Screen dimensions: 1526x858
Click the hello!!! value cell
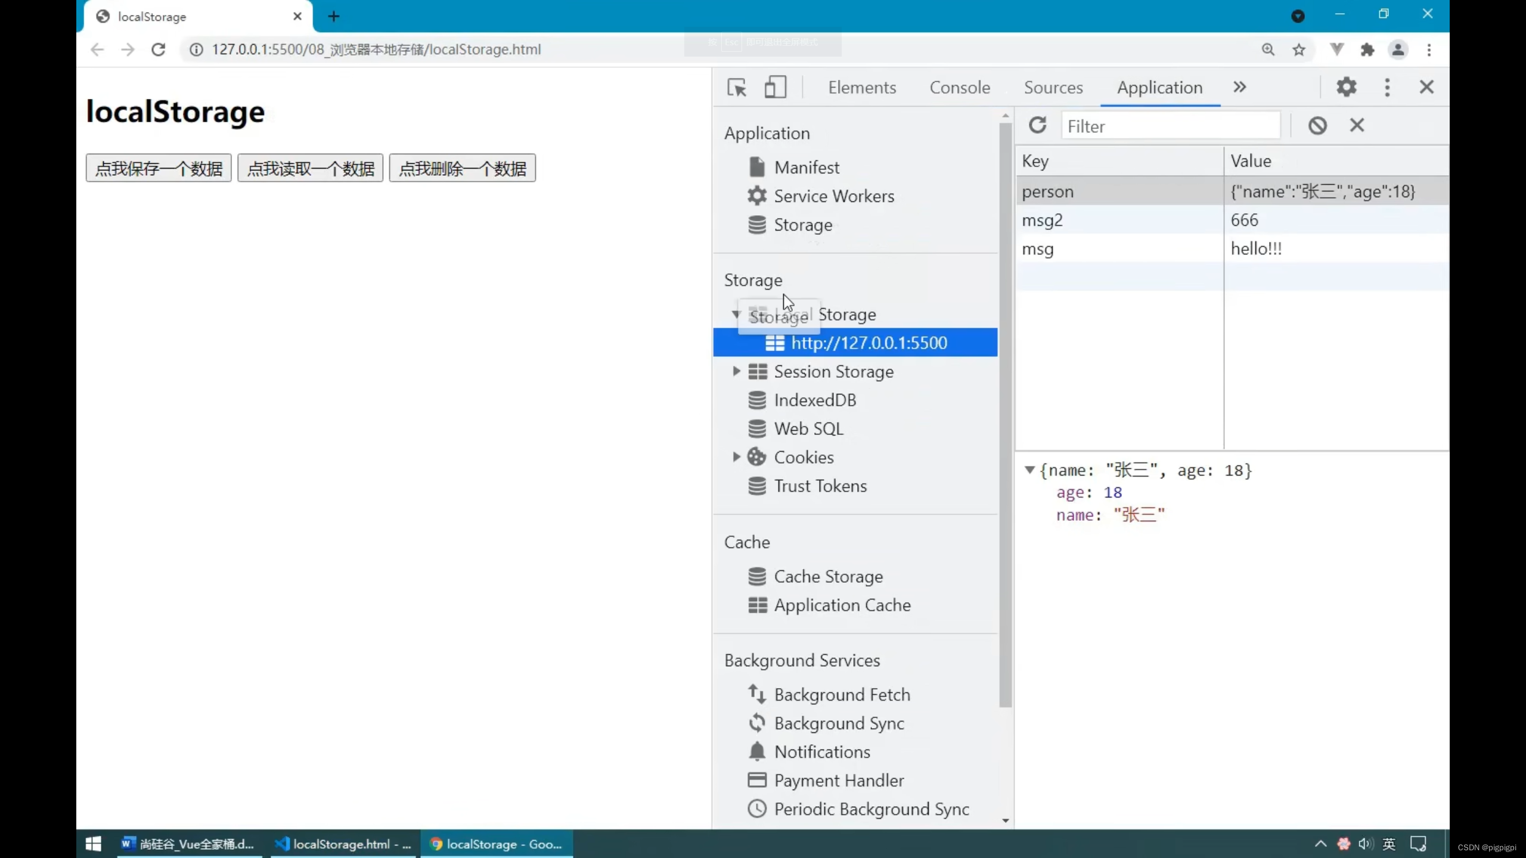[x=1336, y=248]
